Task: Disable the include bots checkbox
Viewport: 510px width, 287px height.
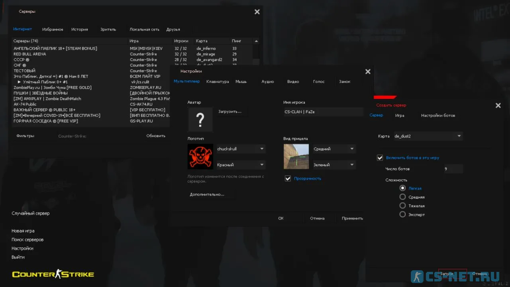Action: pyautogui.click(x=380, y=158)
